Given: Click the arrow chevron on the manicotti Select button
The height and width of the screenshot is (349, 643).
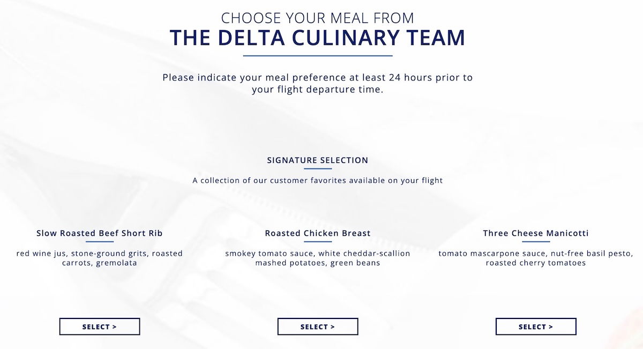Looking at the screenshot, I should coord(551,327).
